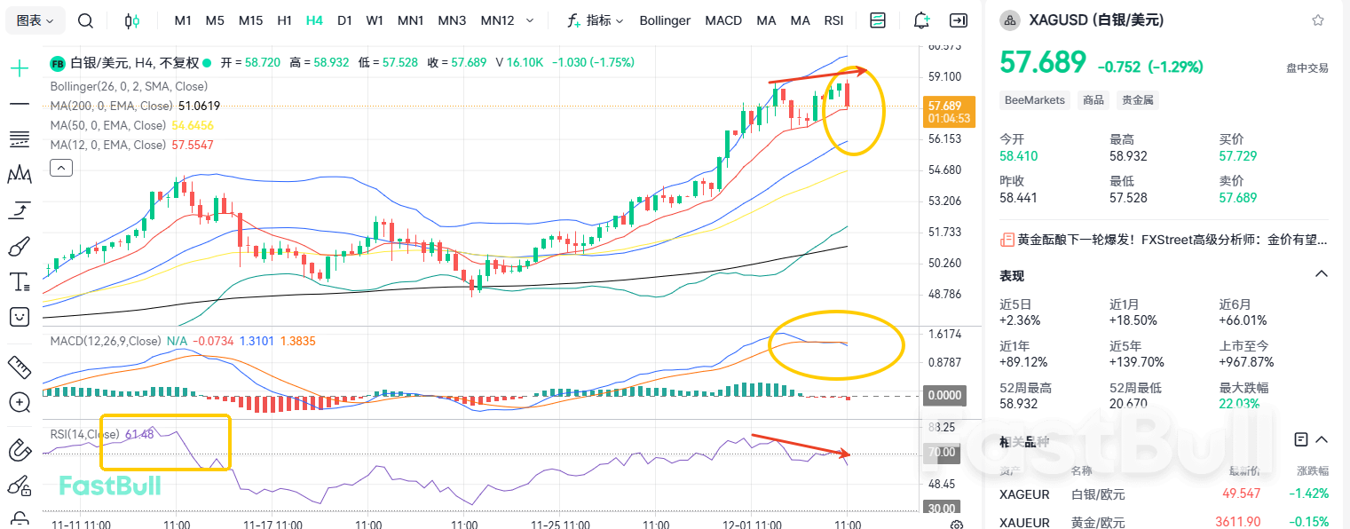Select the trend line drawing tool

pos(18,104)
